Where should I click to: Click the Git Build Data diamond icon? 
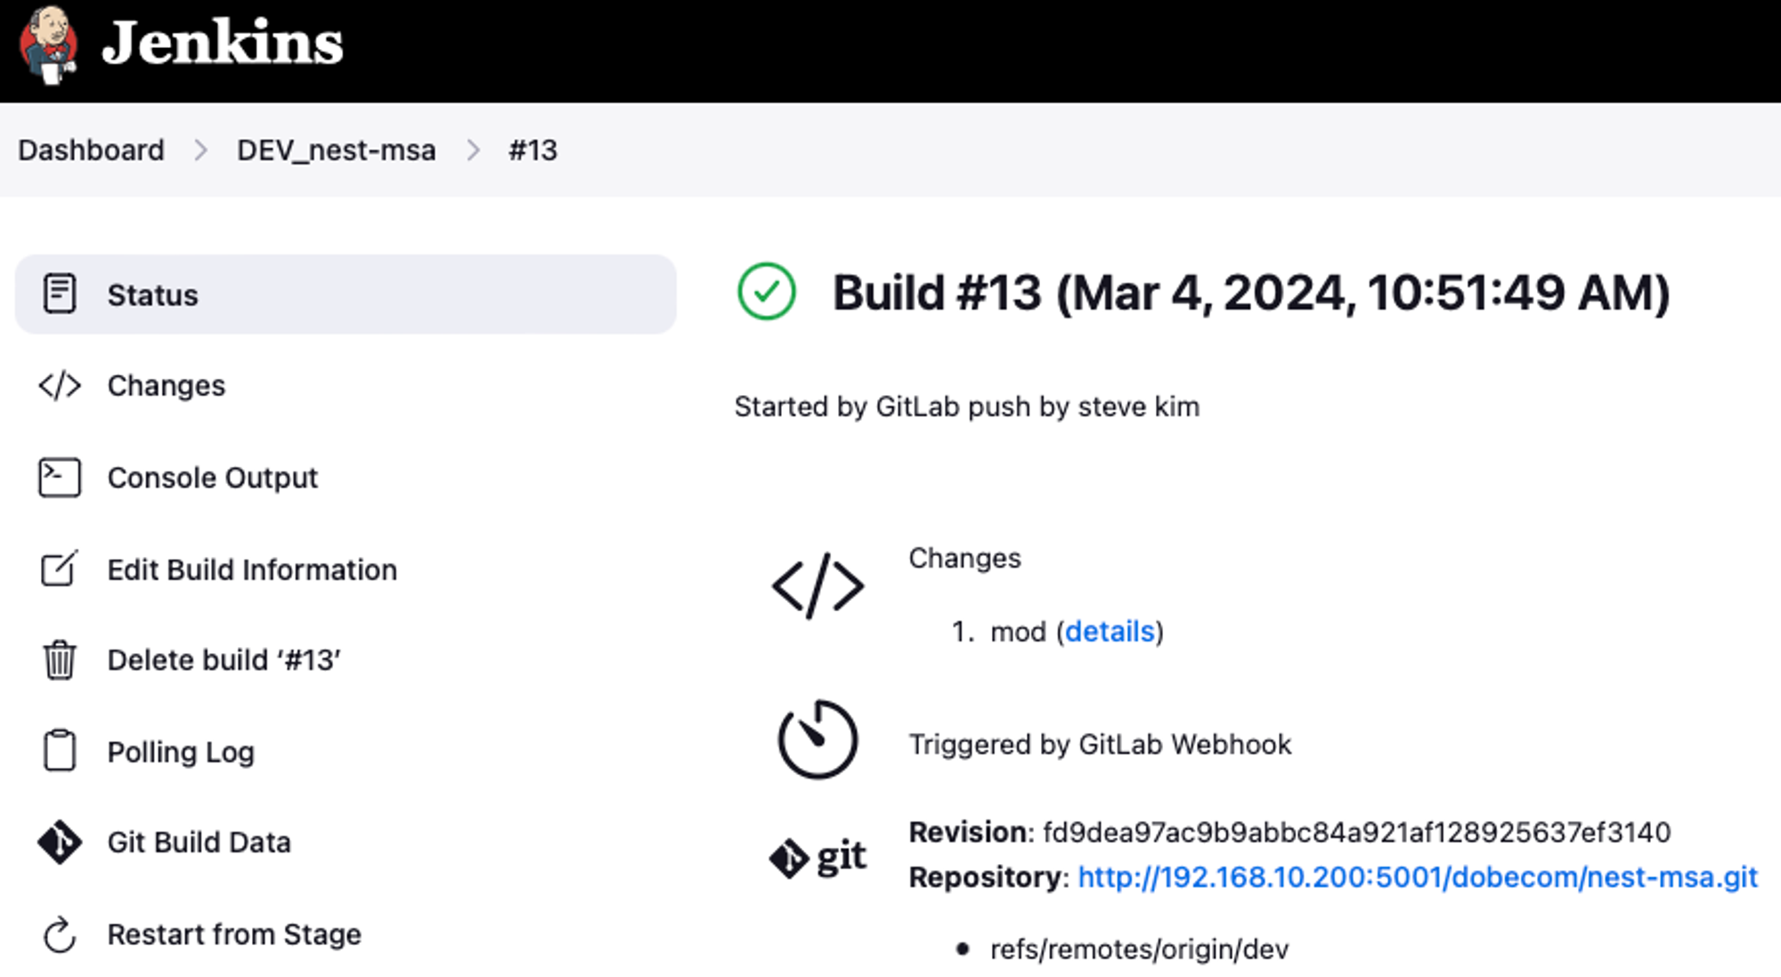coord(60,842)
